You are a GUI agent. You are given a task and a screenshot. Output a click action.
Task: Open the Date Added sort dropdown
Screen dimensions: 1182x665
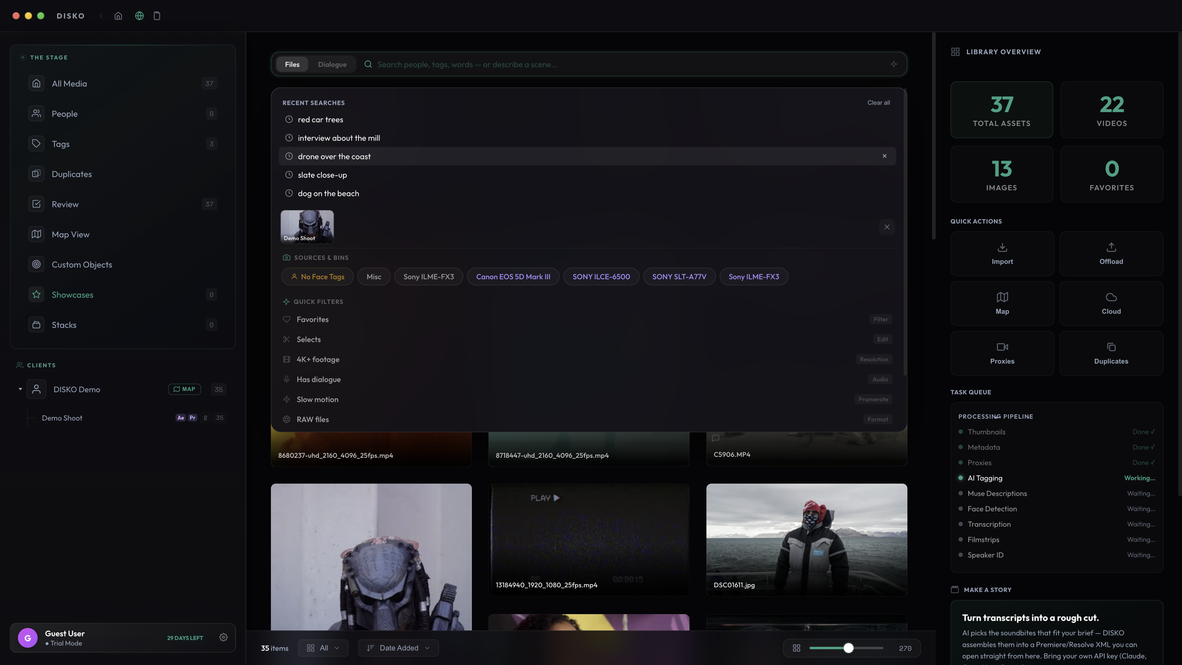pos(398,648)
